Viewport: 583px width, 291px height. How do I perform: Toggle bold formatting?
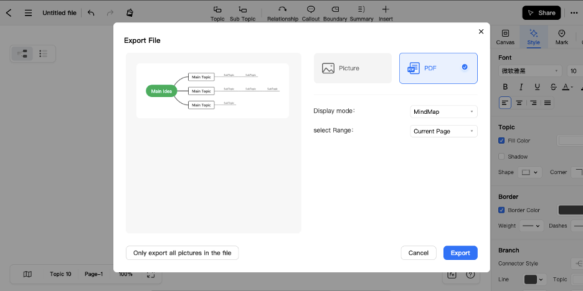click(505, 87)
